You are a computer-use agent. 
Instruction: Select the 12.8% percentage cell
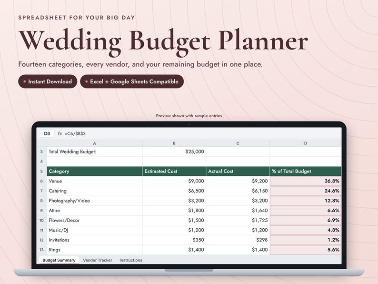pyautogui.click(x=306, y=201)
